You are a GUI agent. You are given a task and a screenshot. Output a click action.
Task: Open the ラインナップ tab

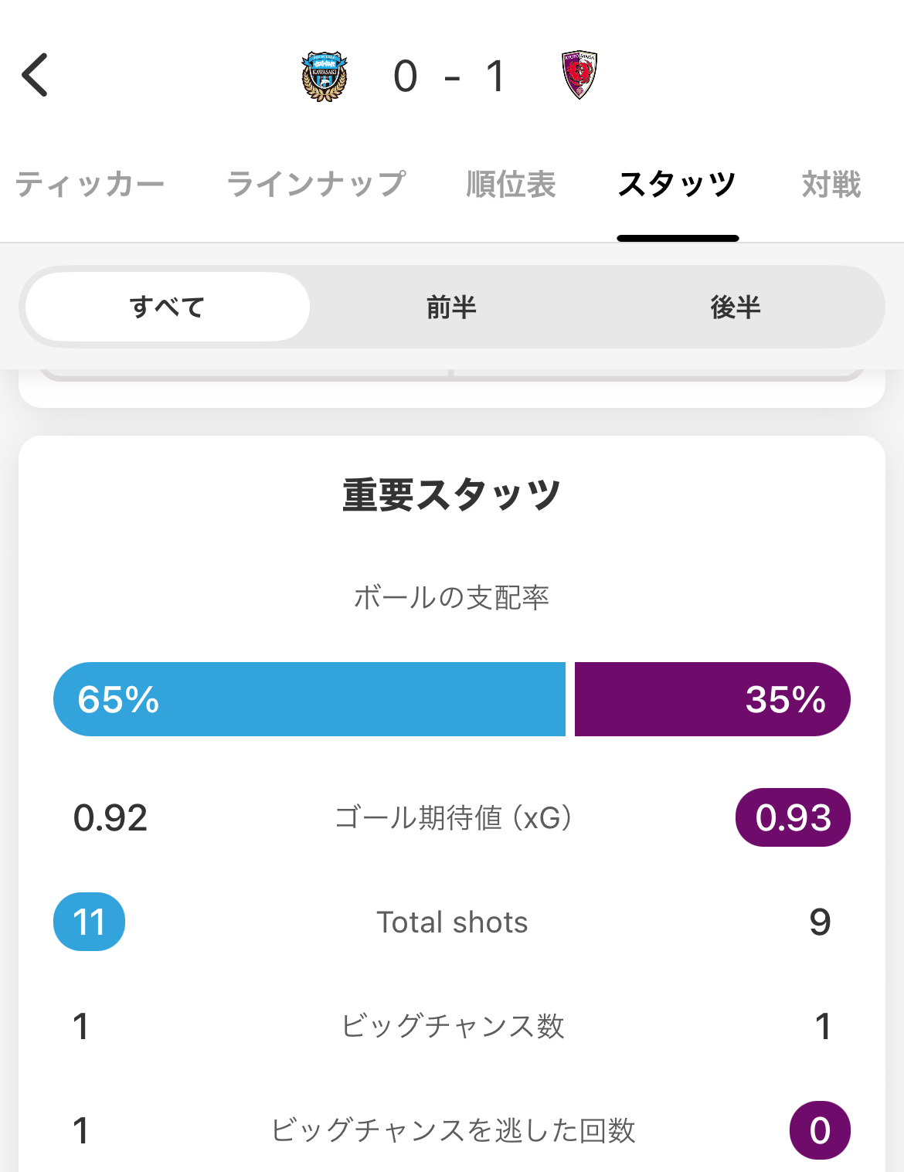pos(316,185)
